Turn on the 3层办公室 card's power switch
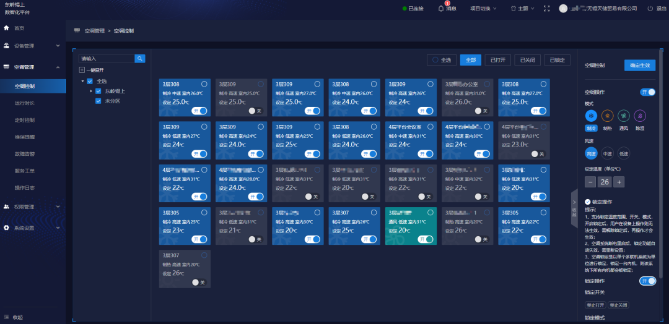The height and width of the screenshot is (324, 669). tap(482, 111)
